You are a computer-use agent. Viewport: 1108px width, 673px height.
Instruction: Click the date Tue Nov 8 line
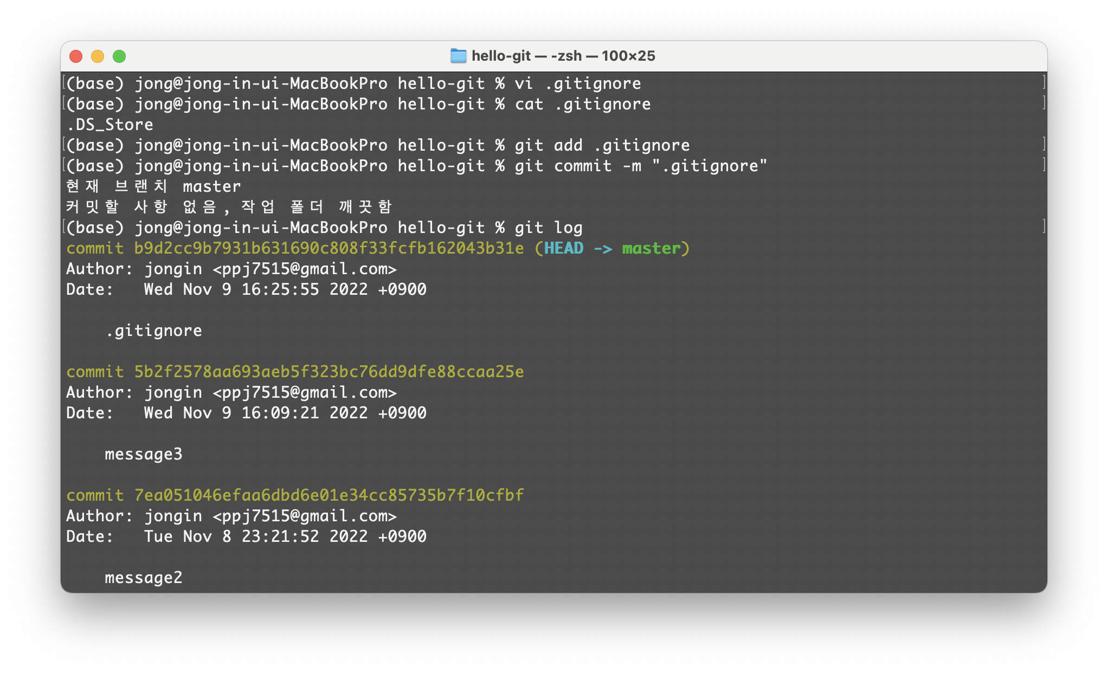tap(285, 536)
